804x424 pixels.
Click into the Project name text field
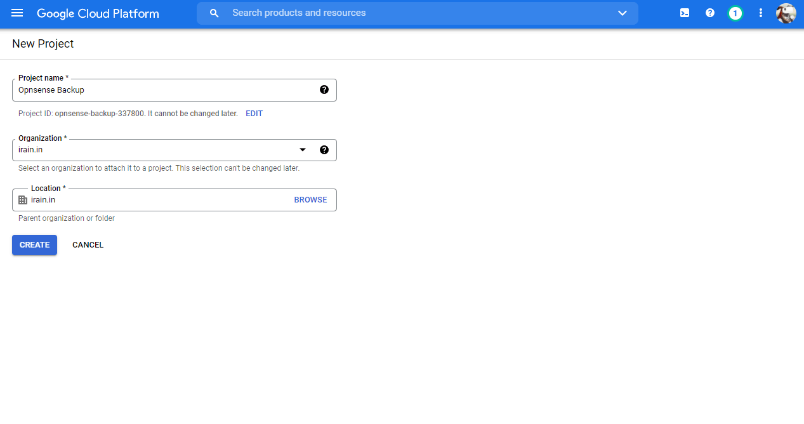[x=165, y=90]
